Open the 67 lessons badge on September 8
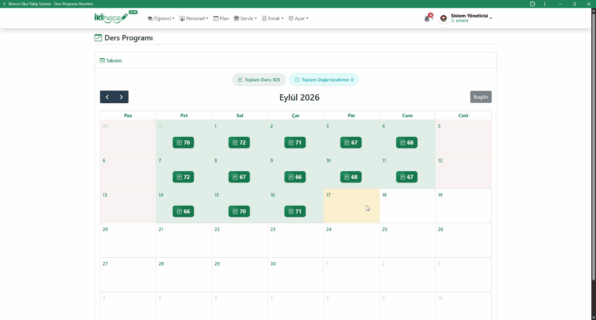 click(x=239, y=177)
